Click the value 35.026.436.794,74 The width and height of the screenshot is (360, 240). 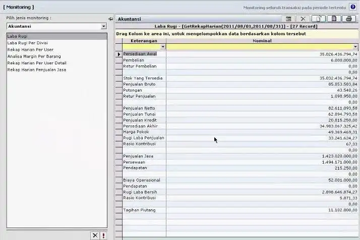coord(338,54)
